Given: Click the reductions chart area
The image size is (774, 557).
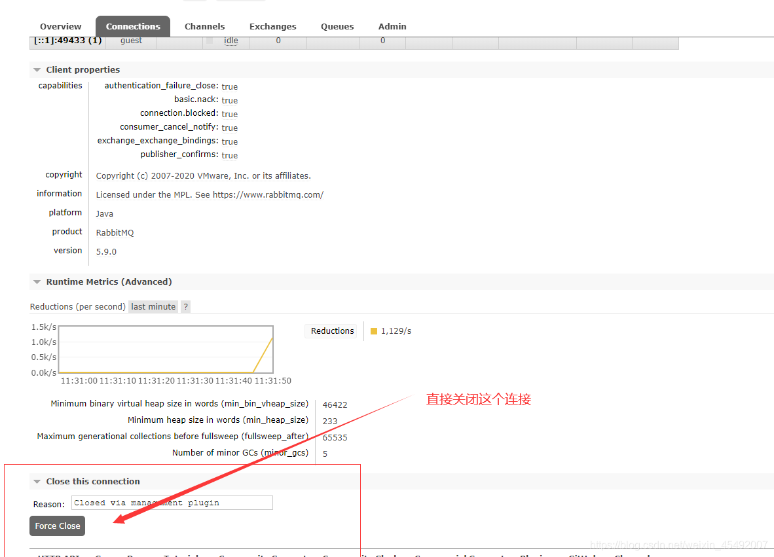Looking at the screenshot, I should pyautogui.click(x=166, y=350).
